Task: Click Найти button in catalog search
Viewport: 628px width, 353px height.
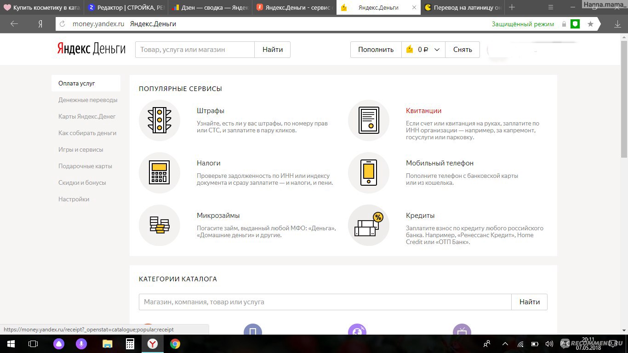Action: (530, 302)
